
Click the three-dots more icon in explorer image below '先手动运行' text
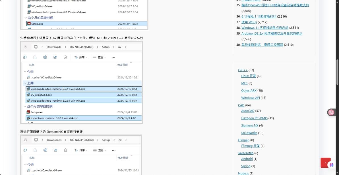coord(113,57)
